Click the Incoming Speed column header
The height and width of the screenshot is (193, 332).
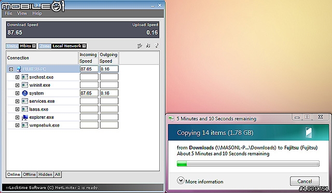coord(89,58)
